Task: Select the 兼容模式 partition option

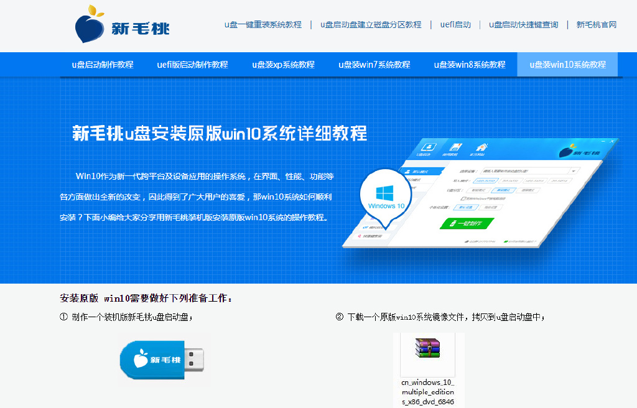Action: pyautogui.click(x=503, y=190)
